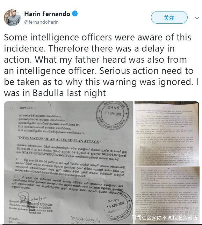Open the top-right document page image
The image size is (202, 225).
click(x=167, y=134)
